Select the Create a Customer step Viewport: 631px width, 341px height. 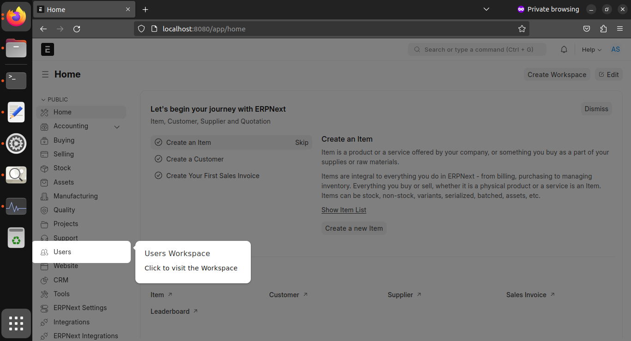[194, 159]
